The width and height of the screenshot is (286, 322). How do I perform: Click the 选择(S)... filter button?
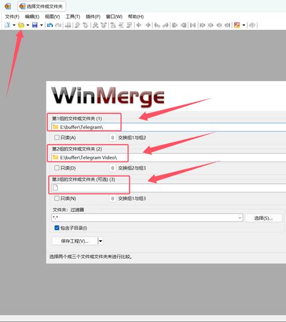click(x=263, y=218)
